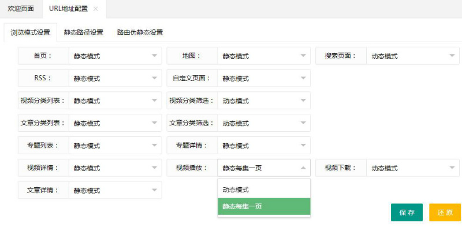The width and height of the screenshot is (462, 234).
Task: Collapse the 视频播放 dropdown via its arrow
Action: coord(303,168)
